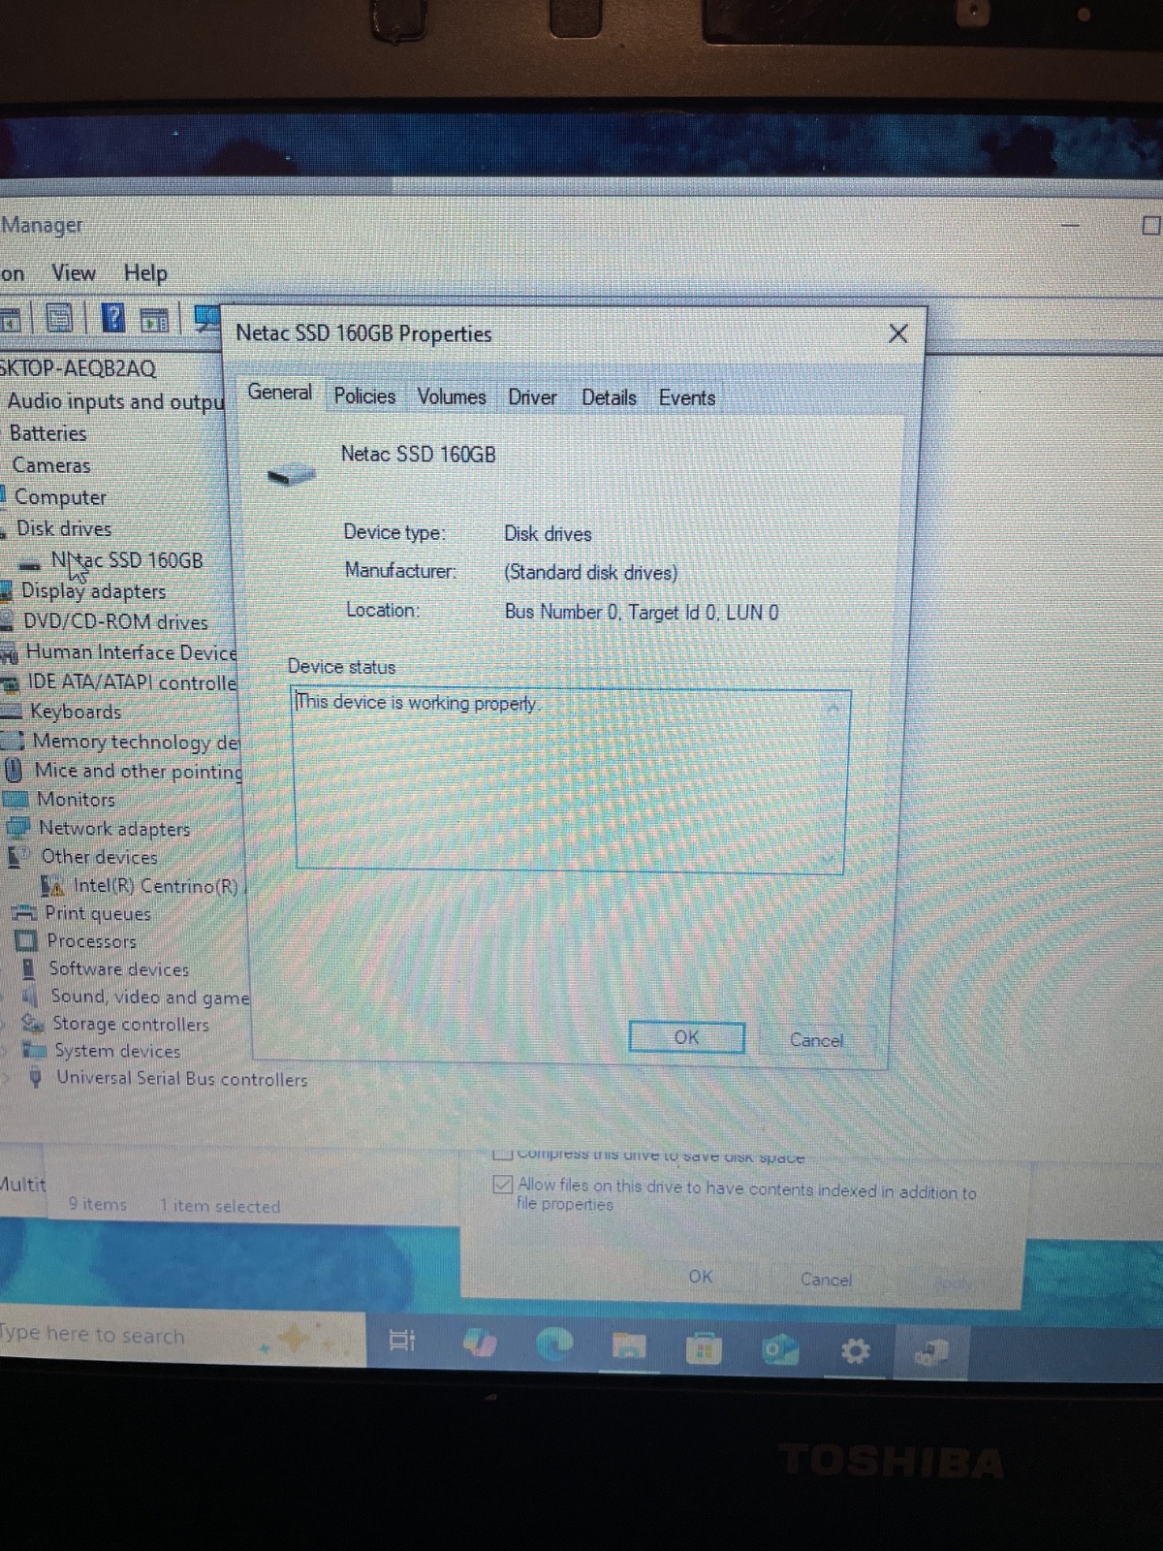Click Cancel in Netac SSD Properties dialog

(816, 1040)
